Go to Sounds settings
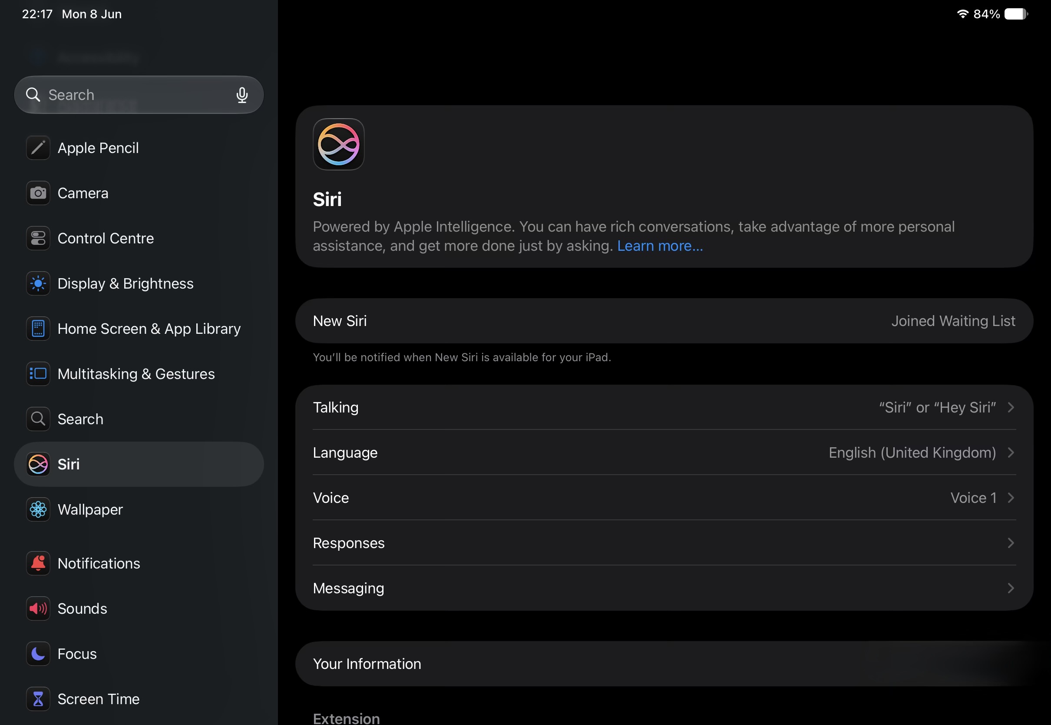 point(139,608)
